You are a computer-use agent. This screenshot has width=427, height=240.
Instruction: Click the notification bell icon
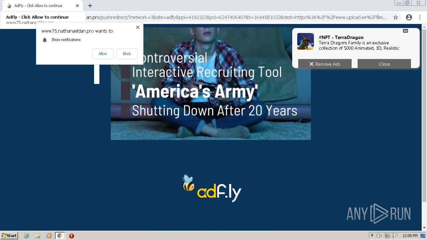coord(45,40)
